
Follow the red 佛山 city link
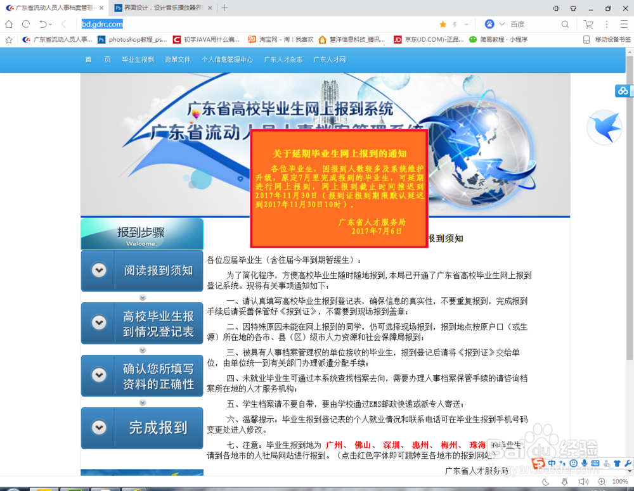[363, 445]
